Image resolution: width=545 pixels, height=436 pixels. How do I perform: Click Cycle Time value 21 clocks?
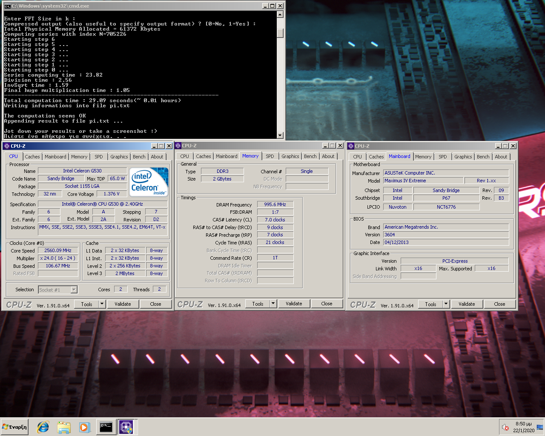[275, 242]
